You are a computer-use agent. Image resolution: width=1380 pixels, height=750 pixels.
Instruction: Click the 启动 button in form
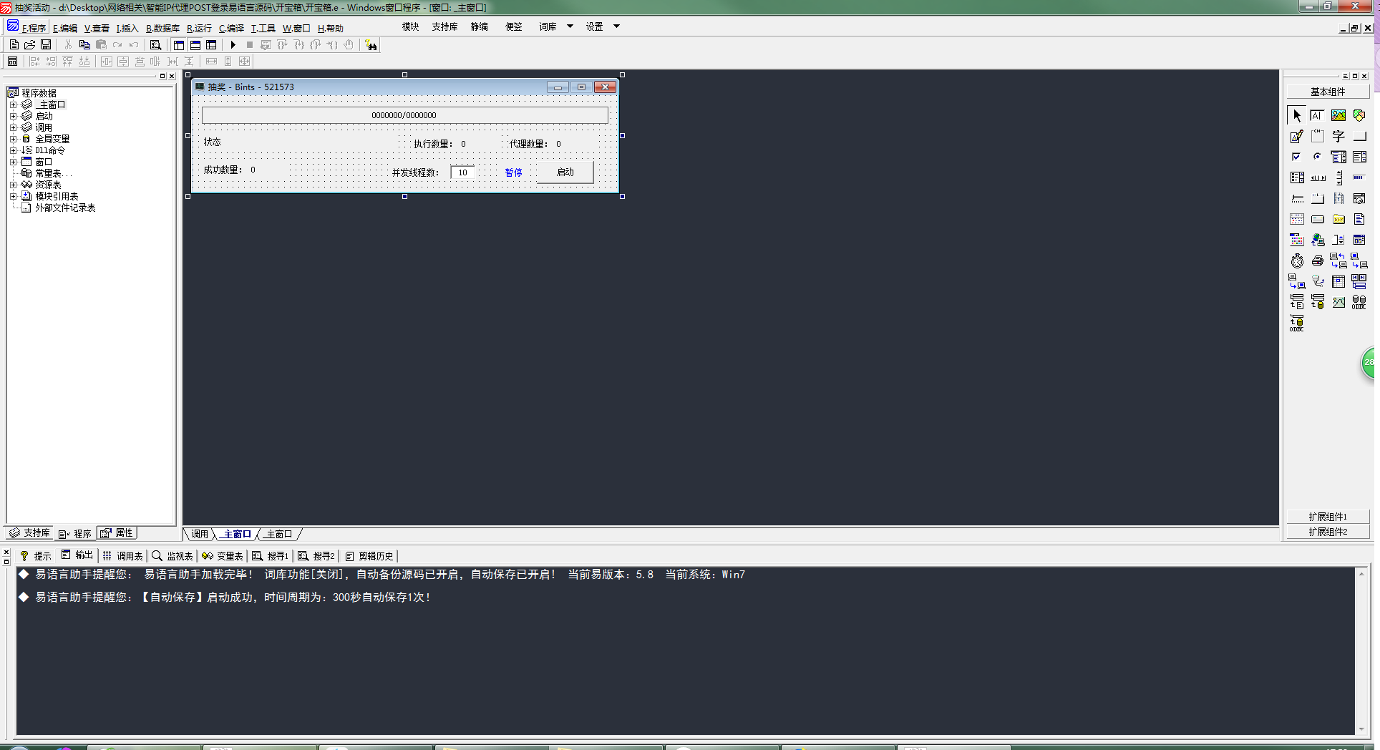[x=565, y=172]
